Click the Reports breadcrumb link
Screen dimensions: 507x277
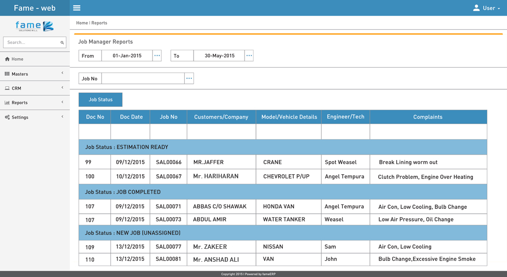point(99,23)
